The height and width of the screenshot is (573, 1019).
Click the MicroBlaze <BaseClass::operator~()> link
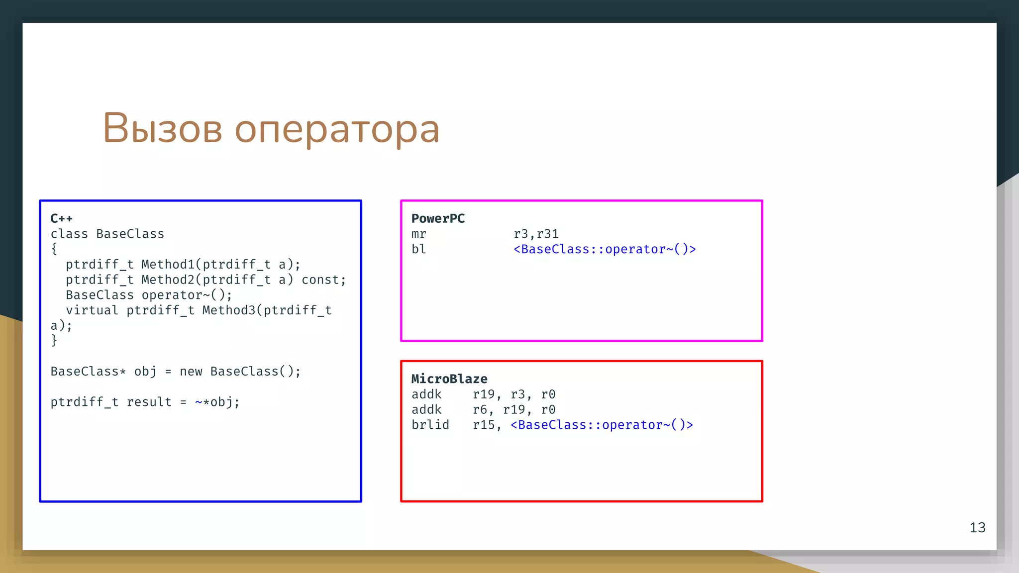click(602, 425)
